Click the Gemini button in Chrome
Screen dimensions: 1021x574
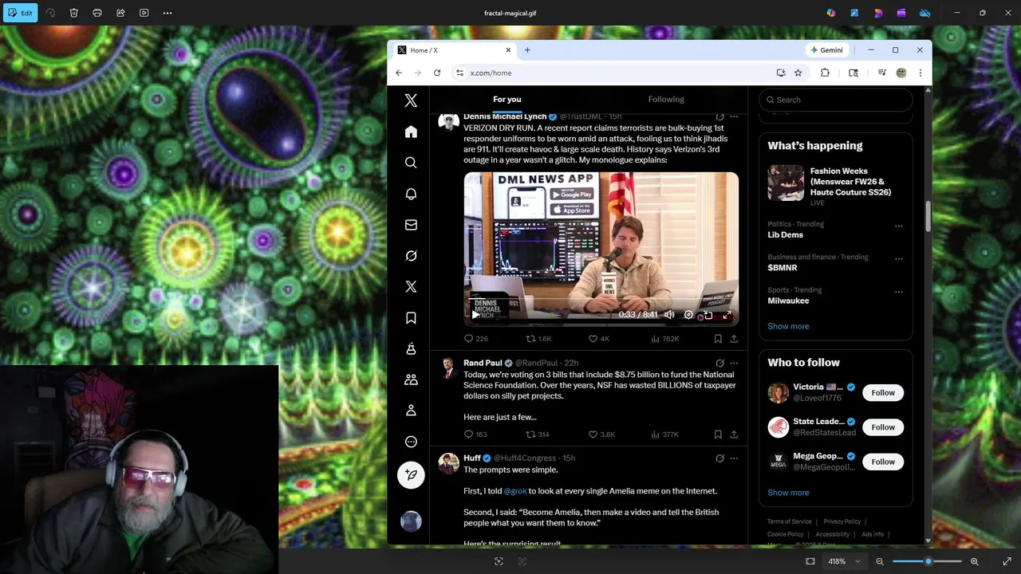826,49
